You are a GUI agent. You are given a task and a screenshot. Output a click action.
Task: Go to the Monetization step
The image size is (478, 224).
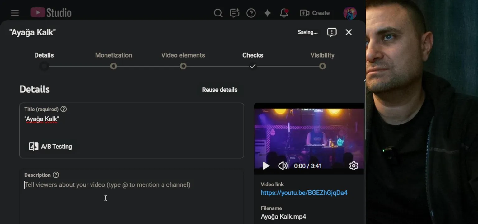tap(114, 55)
